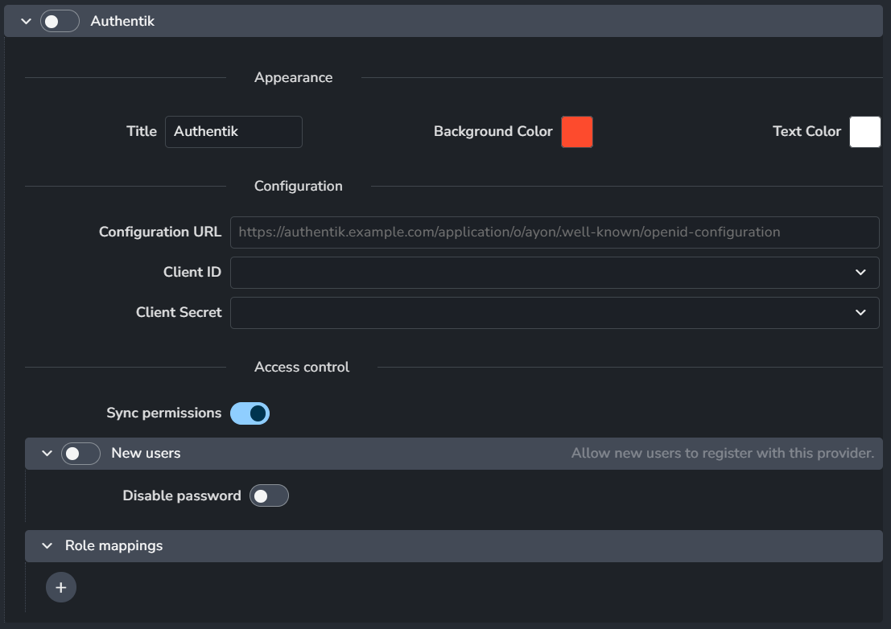Screen dimensions: 891x629
Task: Collapse the Role mappings chevron
Action: point(47,546)
